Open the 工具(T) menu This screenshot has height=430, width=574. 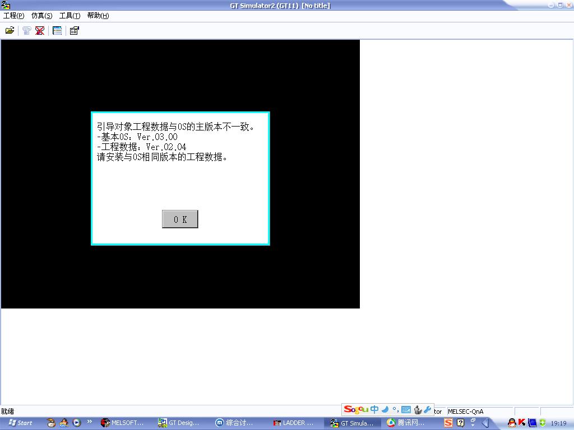coord(70,16)
